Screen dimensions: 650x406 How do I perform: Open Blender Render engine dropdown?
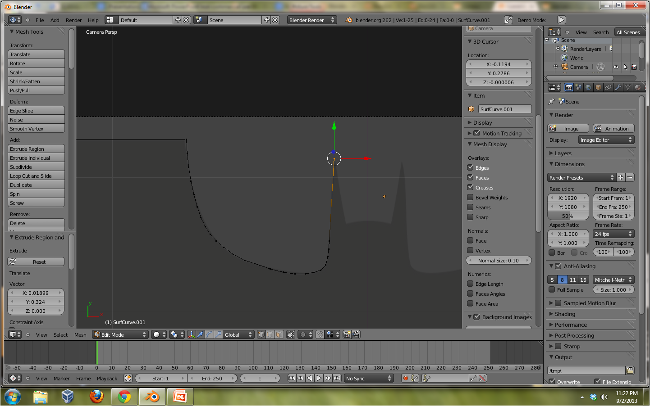[x=312, y=20]
